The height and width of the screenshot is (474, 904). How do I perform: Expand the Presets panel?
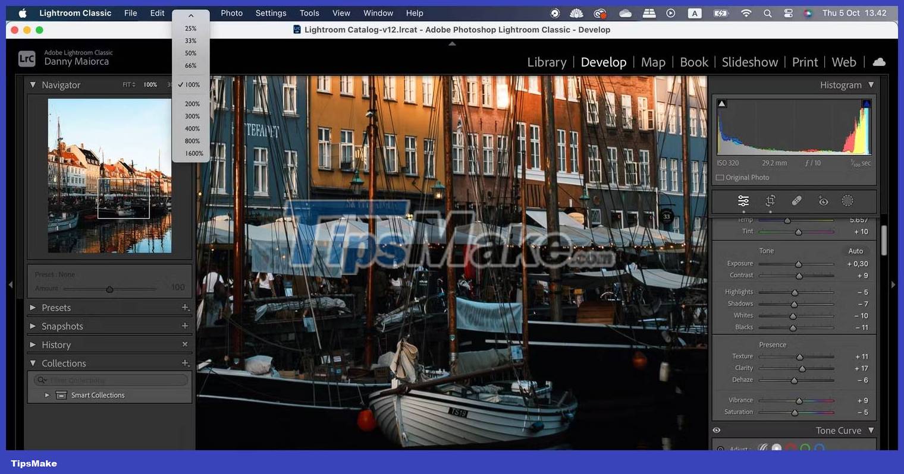click(x=32, y=308)
